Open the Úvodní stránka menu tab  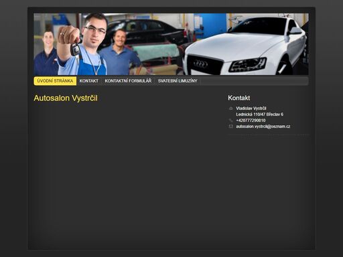[55, 81]
